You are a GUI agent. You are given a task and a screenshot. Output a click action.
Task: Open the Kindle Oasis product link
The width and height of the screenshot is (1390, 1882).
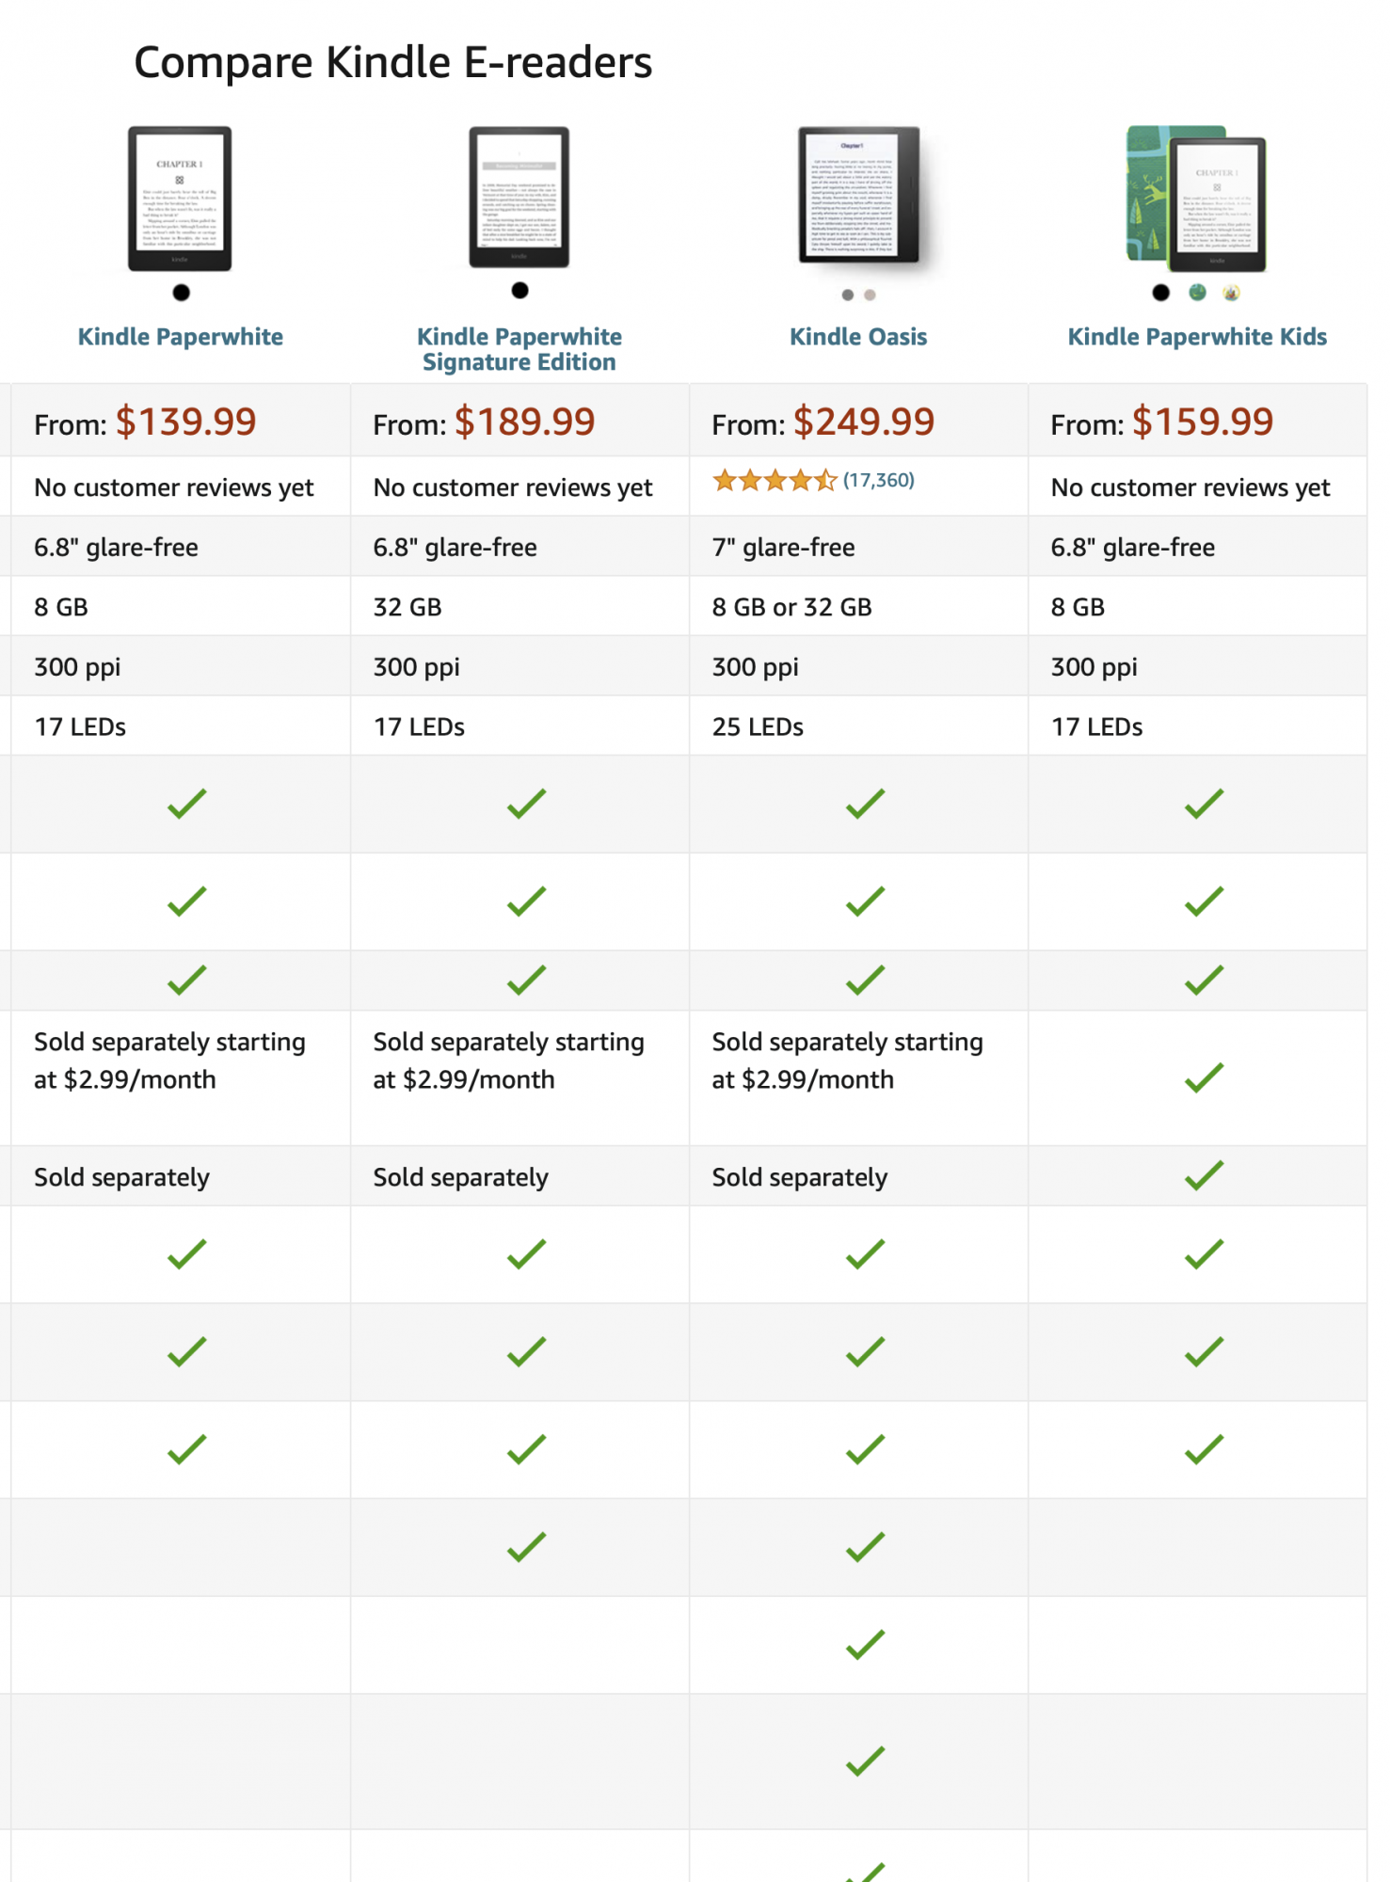(x=858, y=337)
